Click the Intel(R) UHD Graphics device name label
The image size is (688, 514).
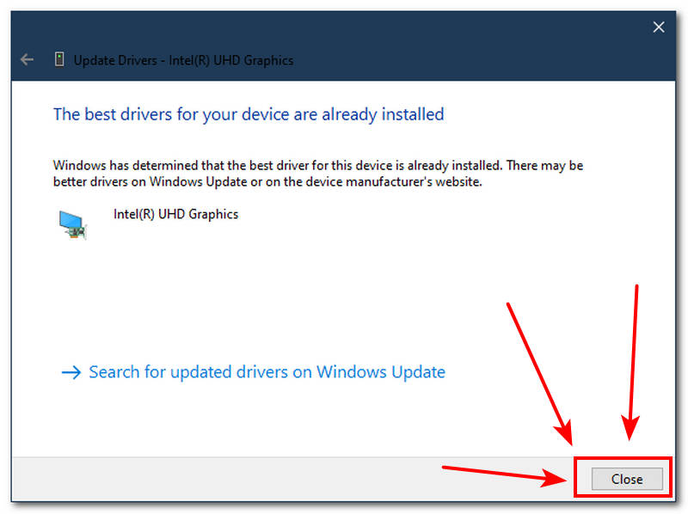pyautogui.click(x=175, y=214)
